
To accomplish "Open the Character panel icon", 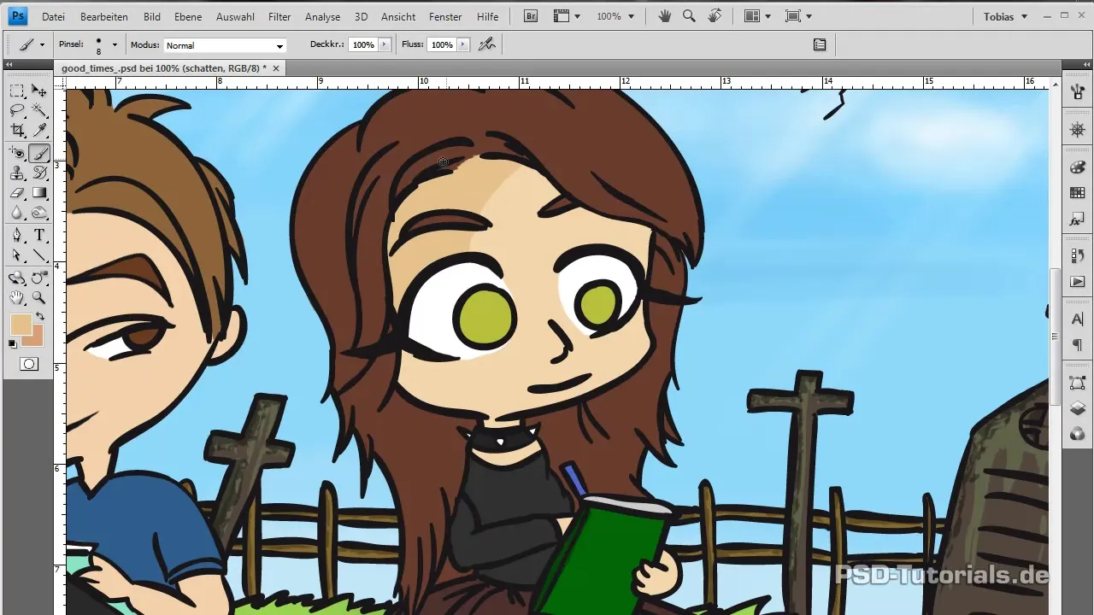I will pos(1077,319).
